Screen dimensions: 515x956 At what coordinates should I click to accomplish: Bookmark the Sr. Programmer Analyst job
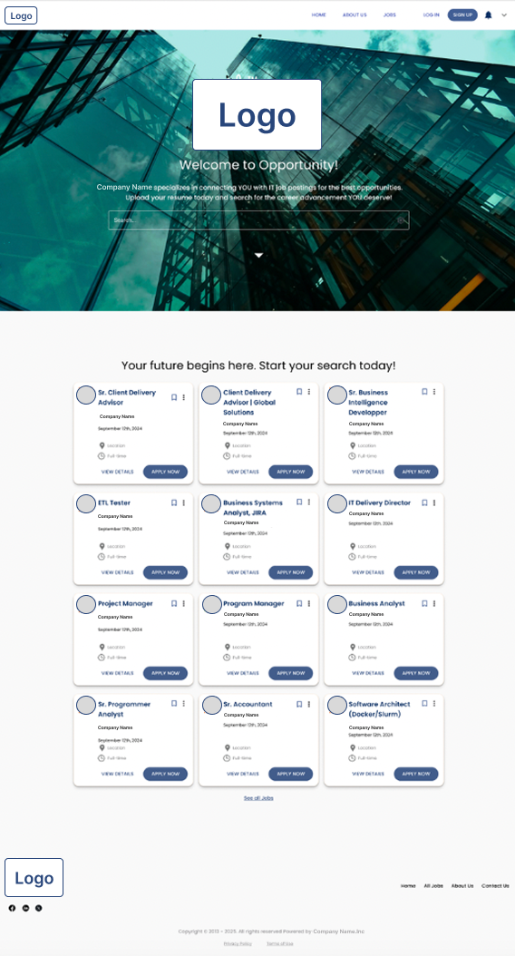[x=174, y=704]
